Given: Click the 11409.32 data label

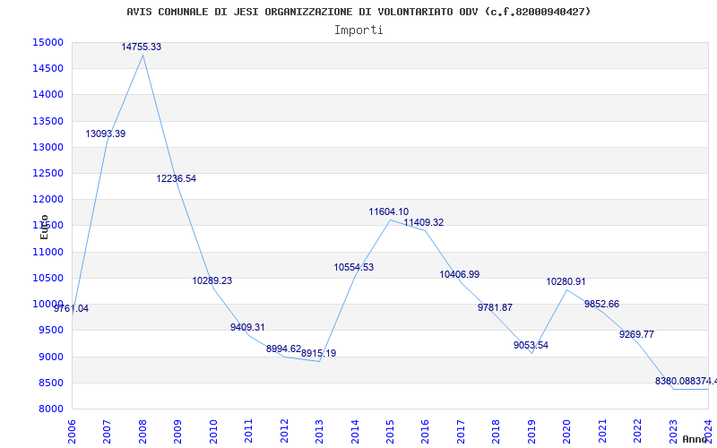Looking at the screenshot, I should [424, 222].
